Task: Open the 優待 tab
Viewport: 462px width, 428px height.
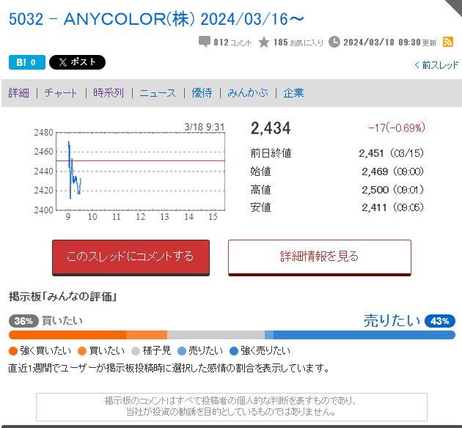Action: click(202, 93)
